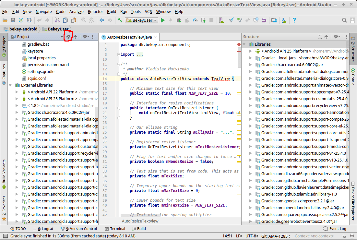Screen dimensions: 357x240
Task: Click the purple Revert arrow icon
Action: 264,20
